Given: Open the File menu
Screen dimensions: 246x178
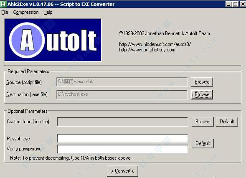Looking at the screenshot, I should [x=5, y=12].
